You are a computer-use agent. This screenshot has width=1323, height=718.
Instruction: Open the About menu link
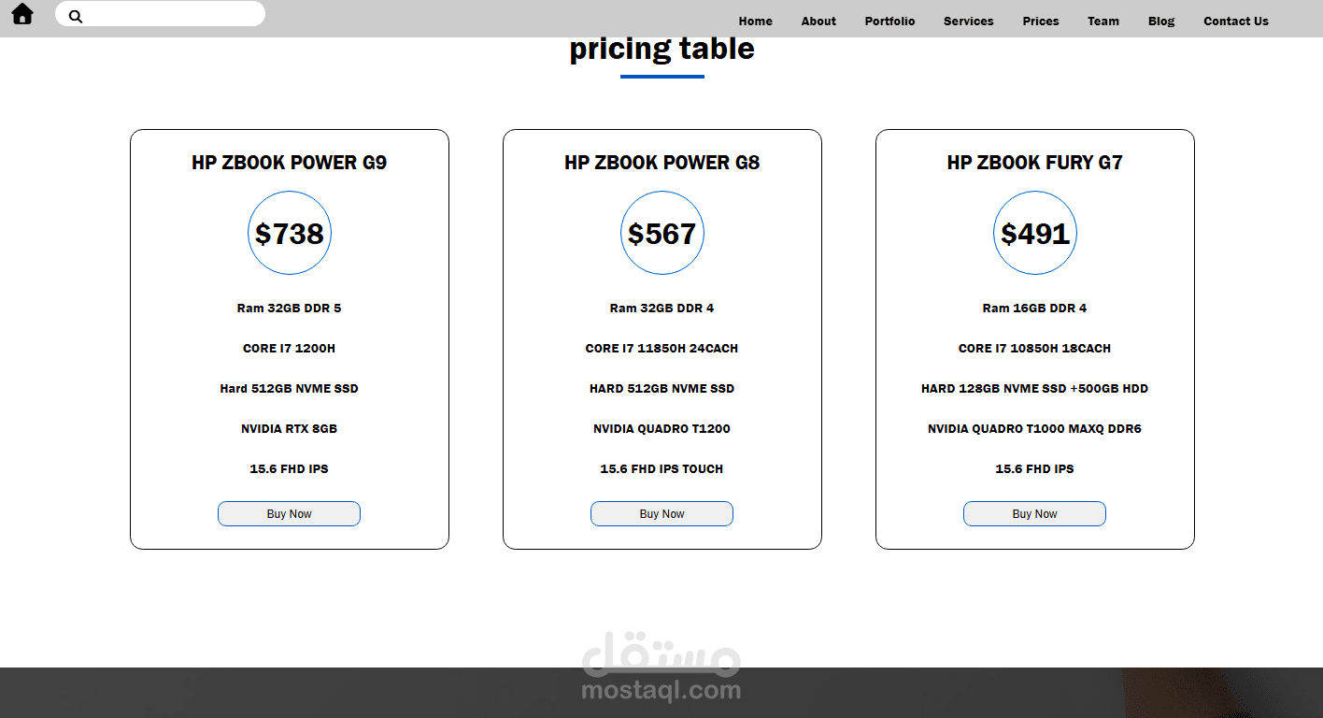click(818, 22)
